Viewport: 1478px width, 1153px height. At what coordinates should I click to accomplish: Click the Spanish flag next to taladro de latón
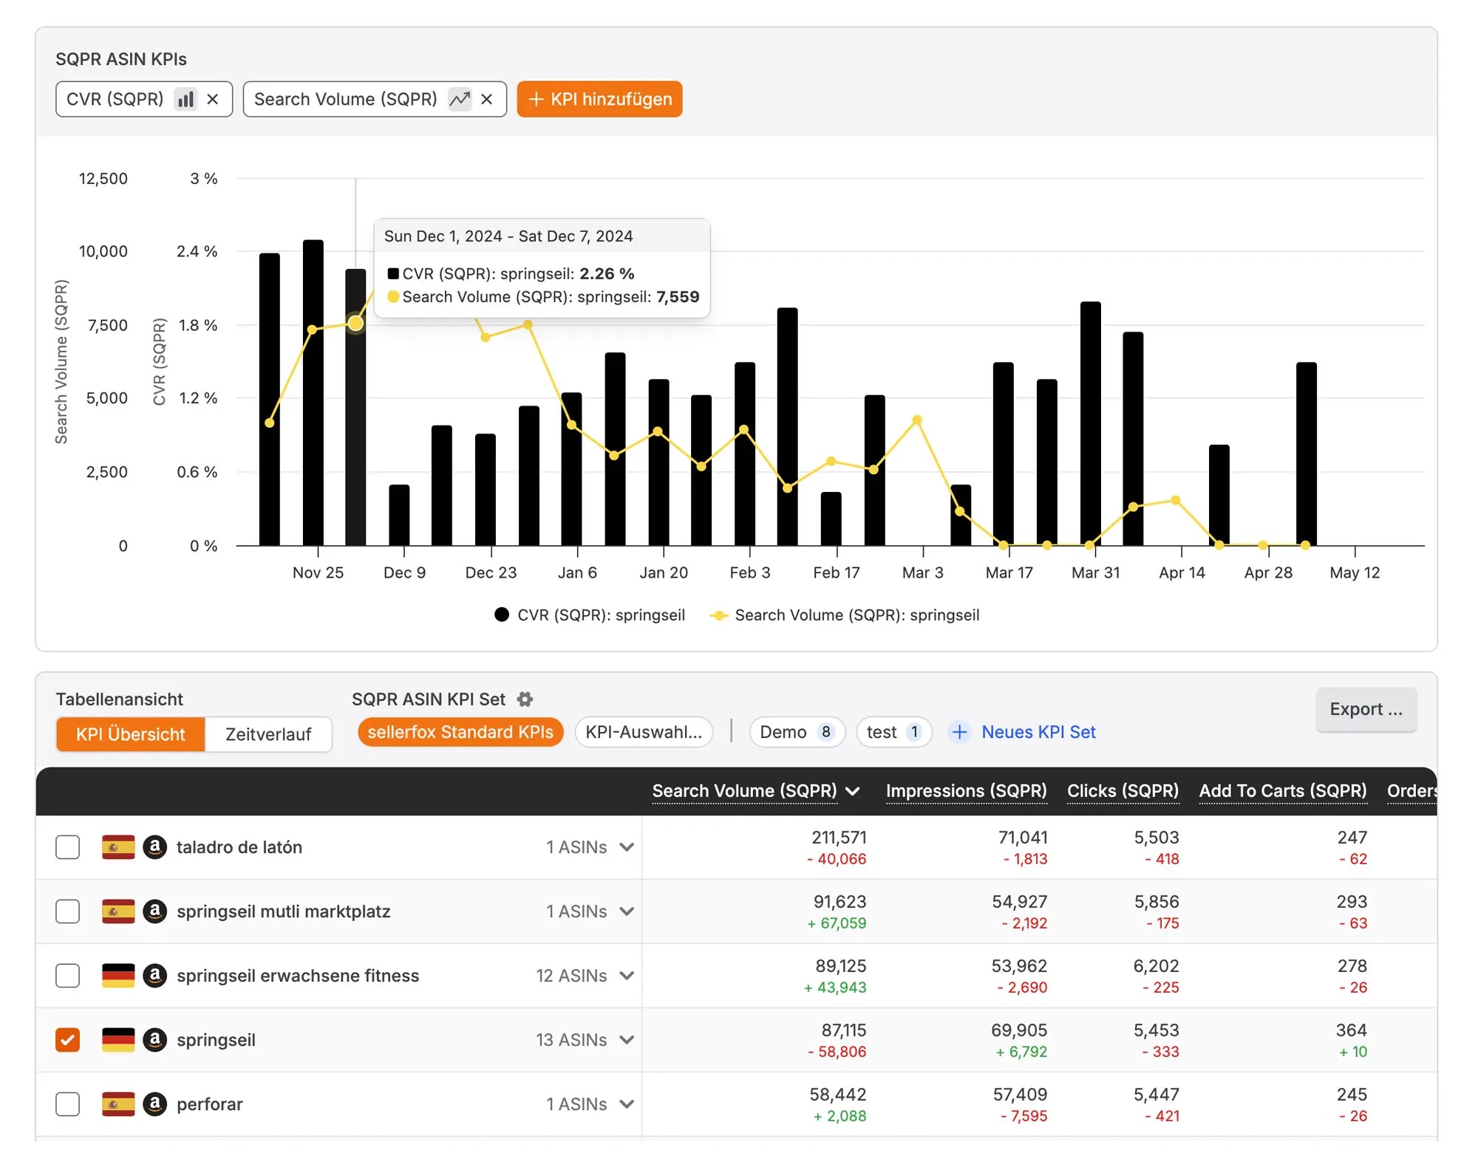click(118, 847)
